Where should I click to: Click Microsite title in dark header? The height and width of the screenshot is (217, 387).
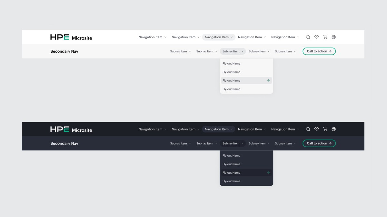pos(82,130)
